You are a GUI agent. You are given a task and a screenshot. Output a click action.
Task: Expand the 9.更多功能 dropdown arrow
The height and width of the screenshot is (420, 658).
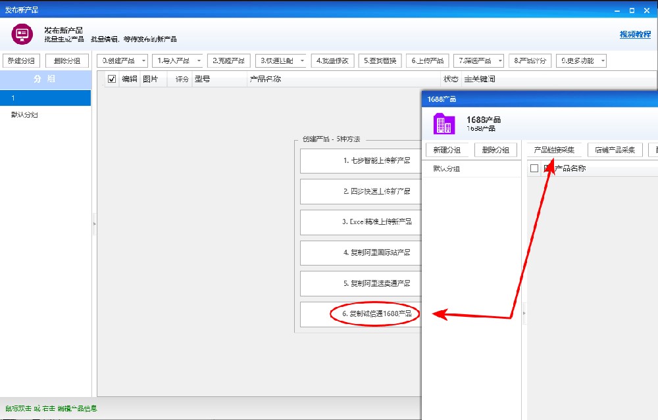[x=603, y=60]
